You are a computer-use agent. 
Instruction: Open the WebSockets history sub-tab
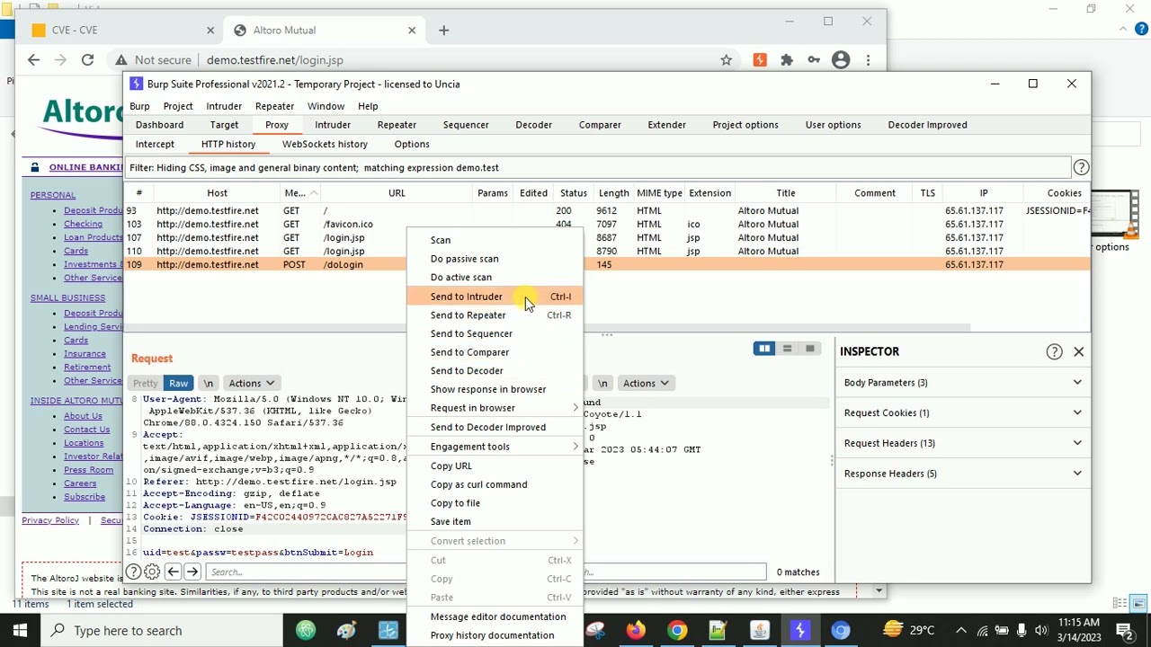tap(325, 144)
